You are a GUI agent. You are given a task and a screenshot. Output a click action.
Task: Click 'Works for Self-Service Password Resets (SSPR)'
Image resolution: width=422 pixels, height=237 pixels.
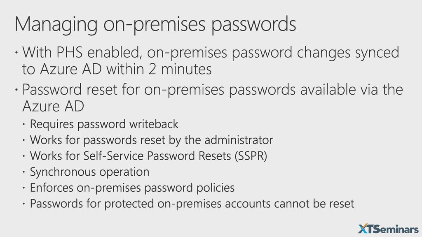pyautogui.click(x=148, y=156)
